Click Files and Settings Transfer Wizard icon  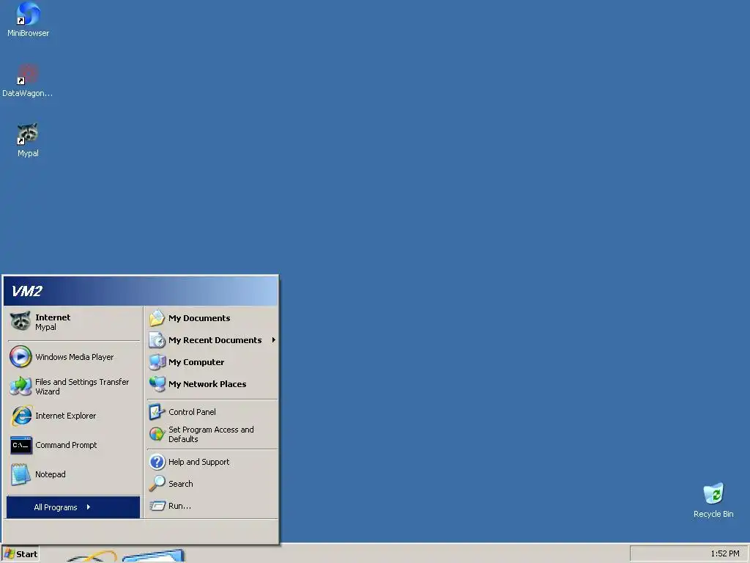(x=21, y=386)
